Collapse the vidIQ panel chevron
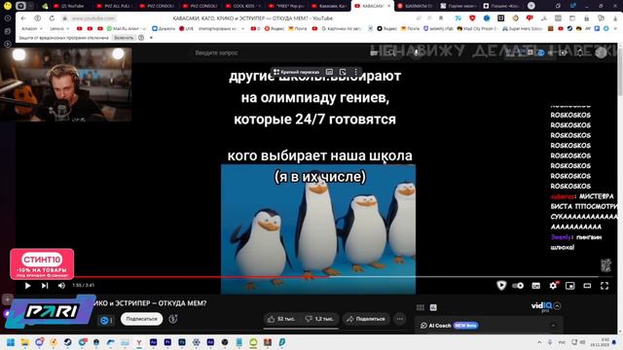 pyautogui.click(x=557, y=306)
